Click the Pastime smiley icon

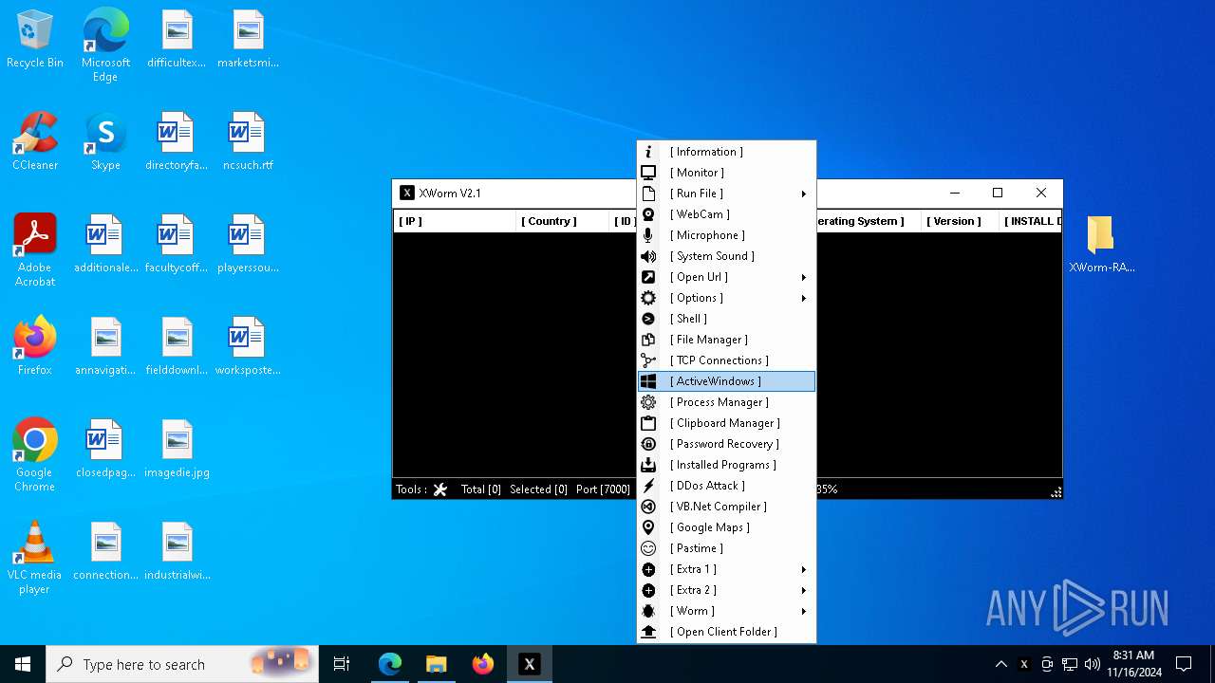point(648,548)
